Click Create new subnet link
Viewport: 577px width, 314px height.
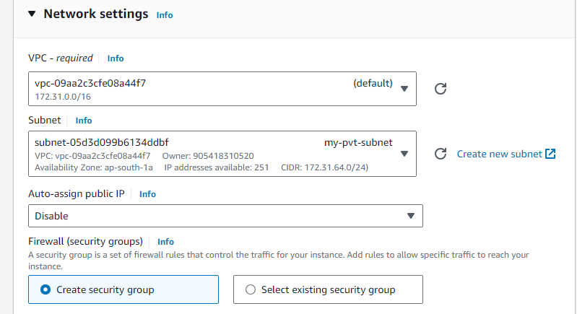click(x=499, y=154)
